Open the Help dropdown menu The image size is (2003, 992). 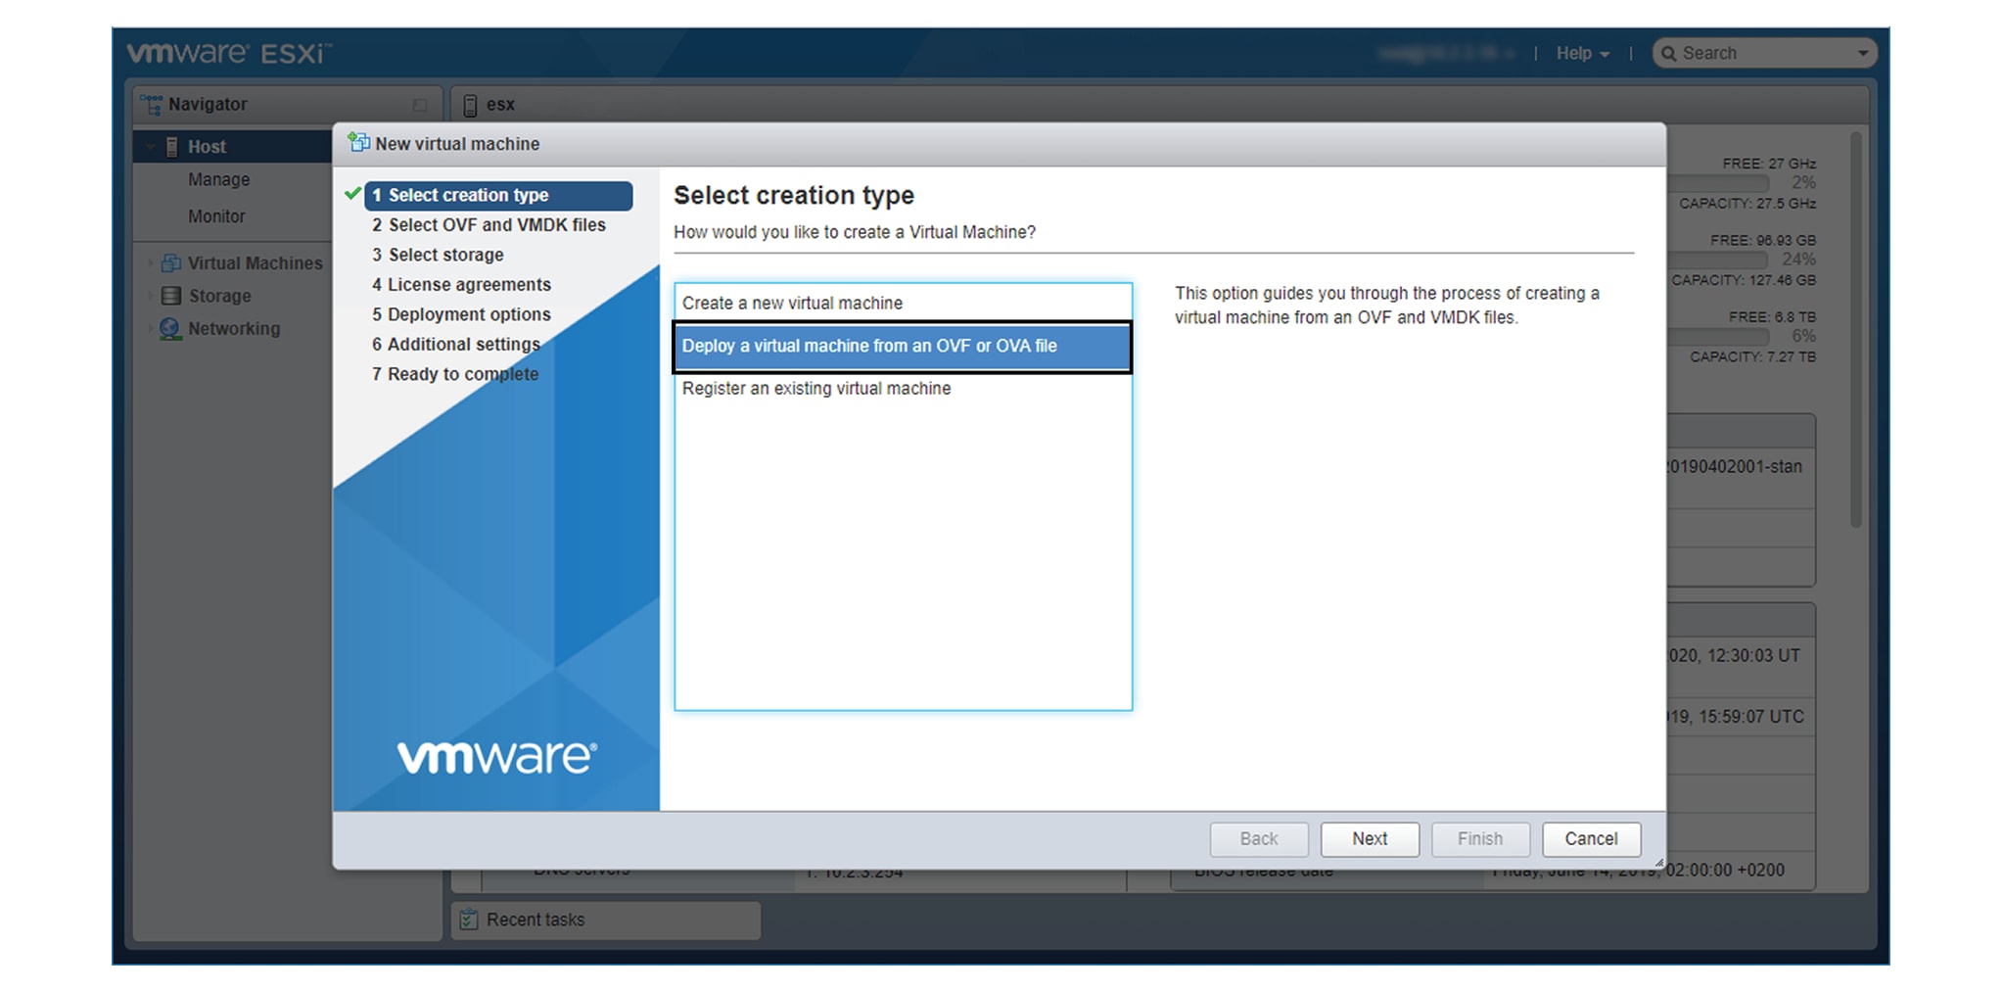pyautogui.click(x=1582, y=53)
